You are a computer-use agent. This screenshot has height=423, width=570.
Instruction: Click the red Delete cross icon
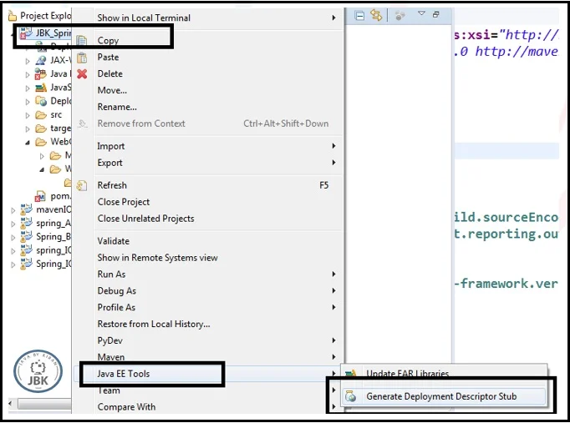[82, 73]
